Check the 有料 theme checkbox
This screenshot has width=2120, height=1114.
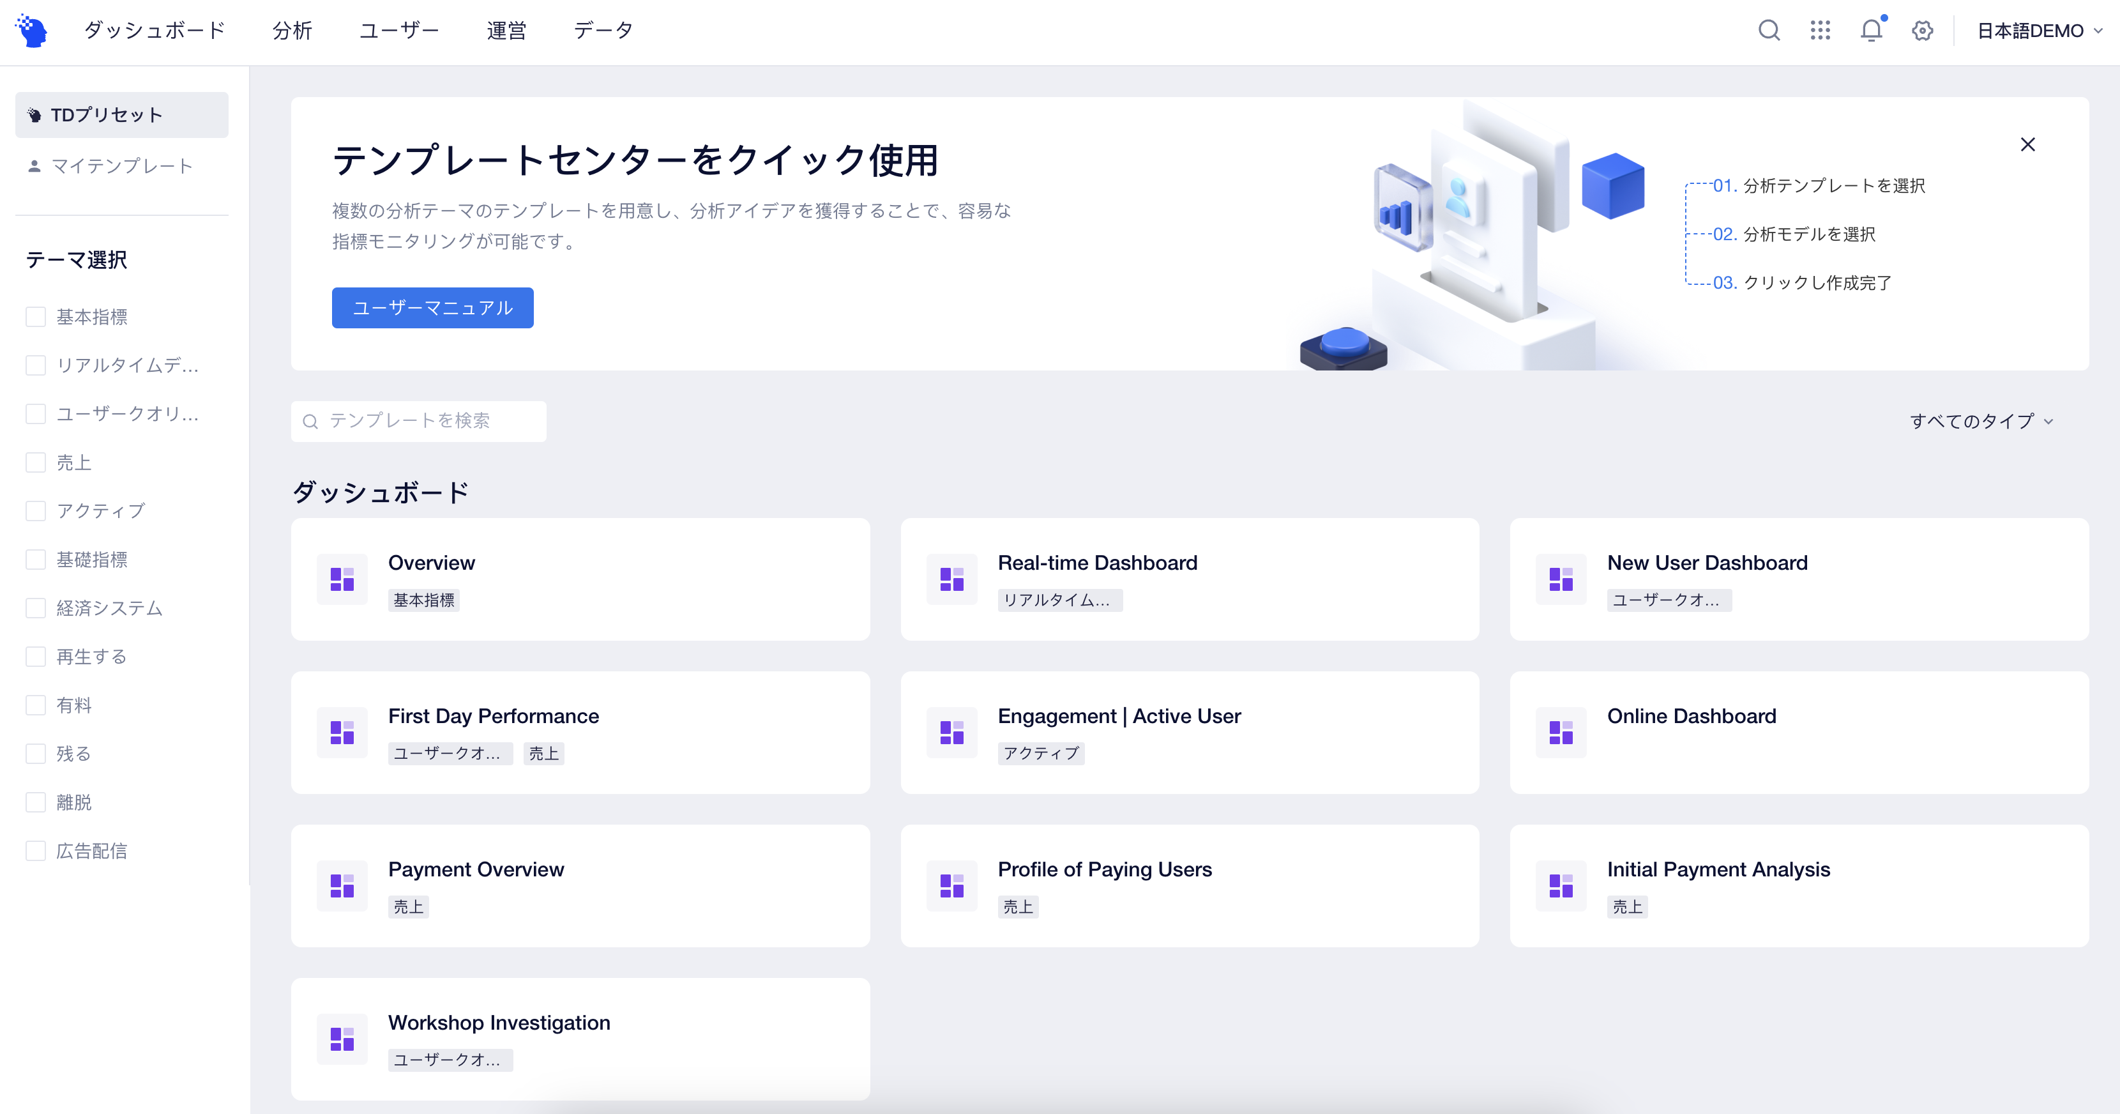[x=35, y=706]
